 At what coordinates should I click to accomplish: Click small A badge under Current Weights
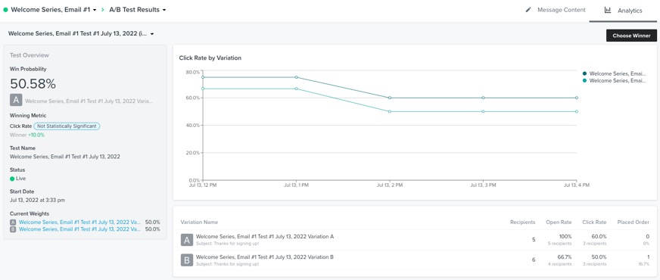pos(13,222)
